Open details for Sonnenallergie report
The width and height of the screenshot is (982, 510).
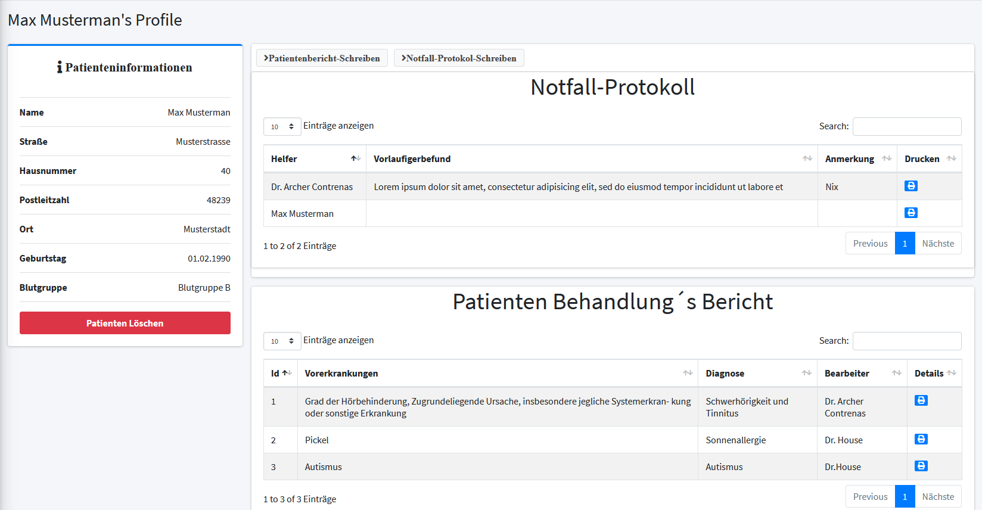(921, 439)
